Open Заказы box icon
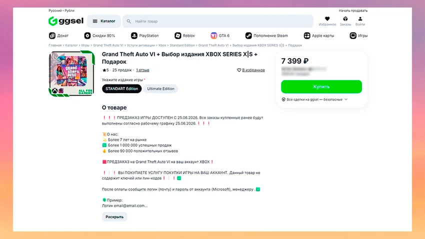The image size is (425, 239). point(345,18)
